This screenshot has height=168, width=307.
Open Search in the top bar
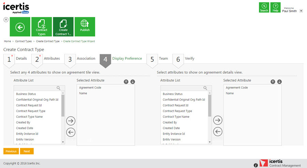pyautogui.click(x=264, y=8)
